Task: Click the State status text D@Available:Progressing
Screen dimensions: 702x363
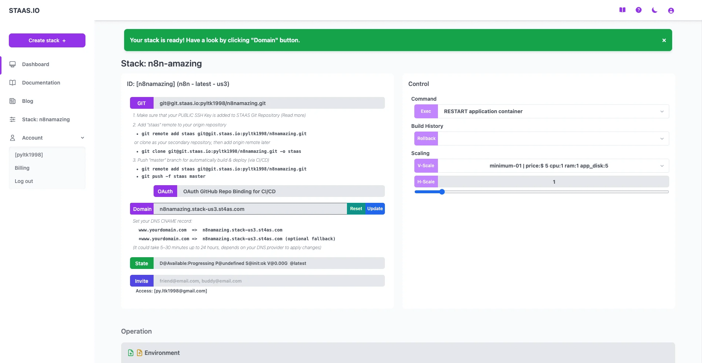Action: 233,263
